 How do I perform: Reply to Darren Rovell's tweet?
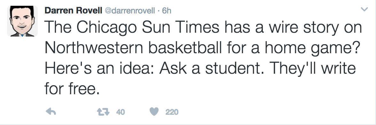[51, 112]
